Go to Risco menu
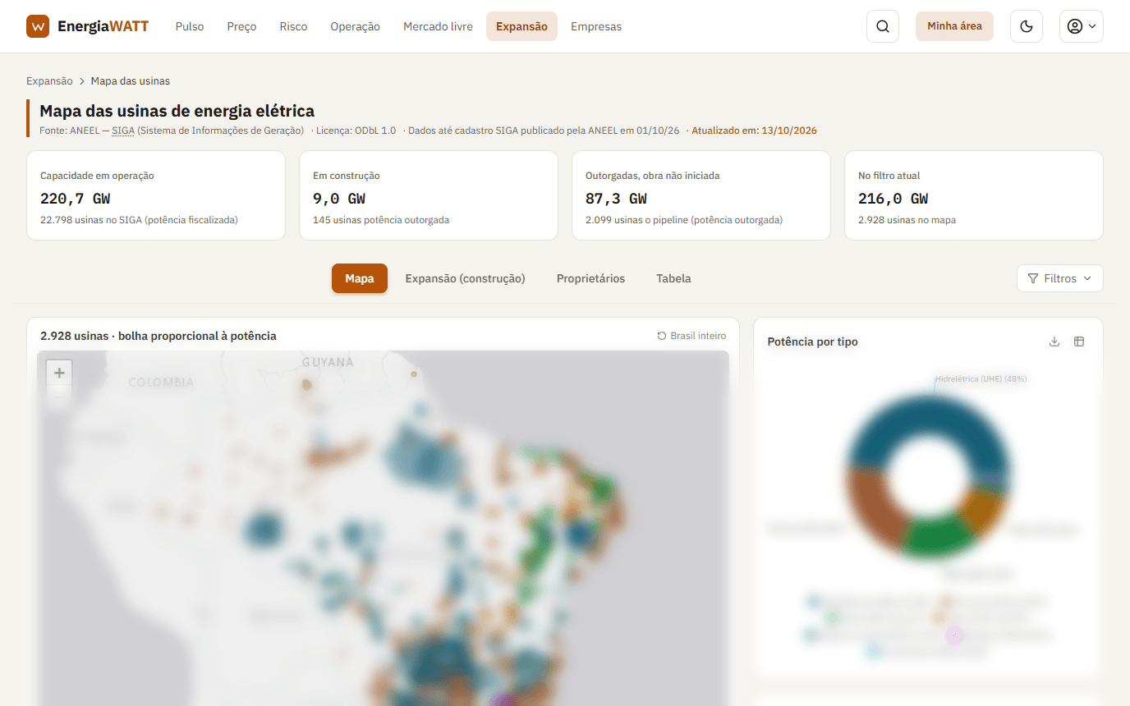The image size is (1130, 706). click(x=293, y=26)
